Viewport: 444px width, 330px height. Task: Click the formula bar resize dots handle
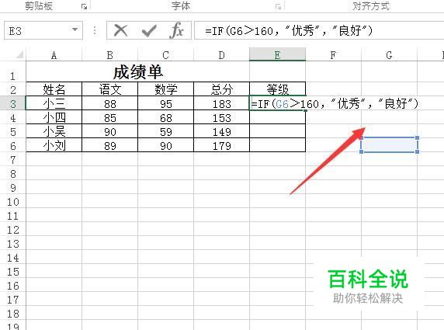95,30
